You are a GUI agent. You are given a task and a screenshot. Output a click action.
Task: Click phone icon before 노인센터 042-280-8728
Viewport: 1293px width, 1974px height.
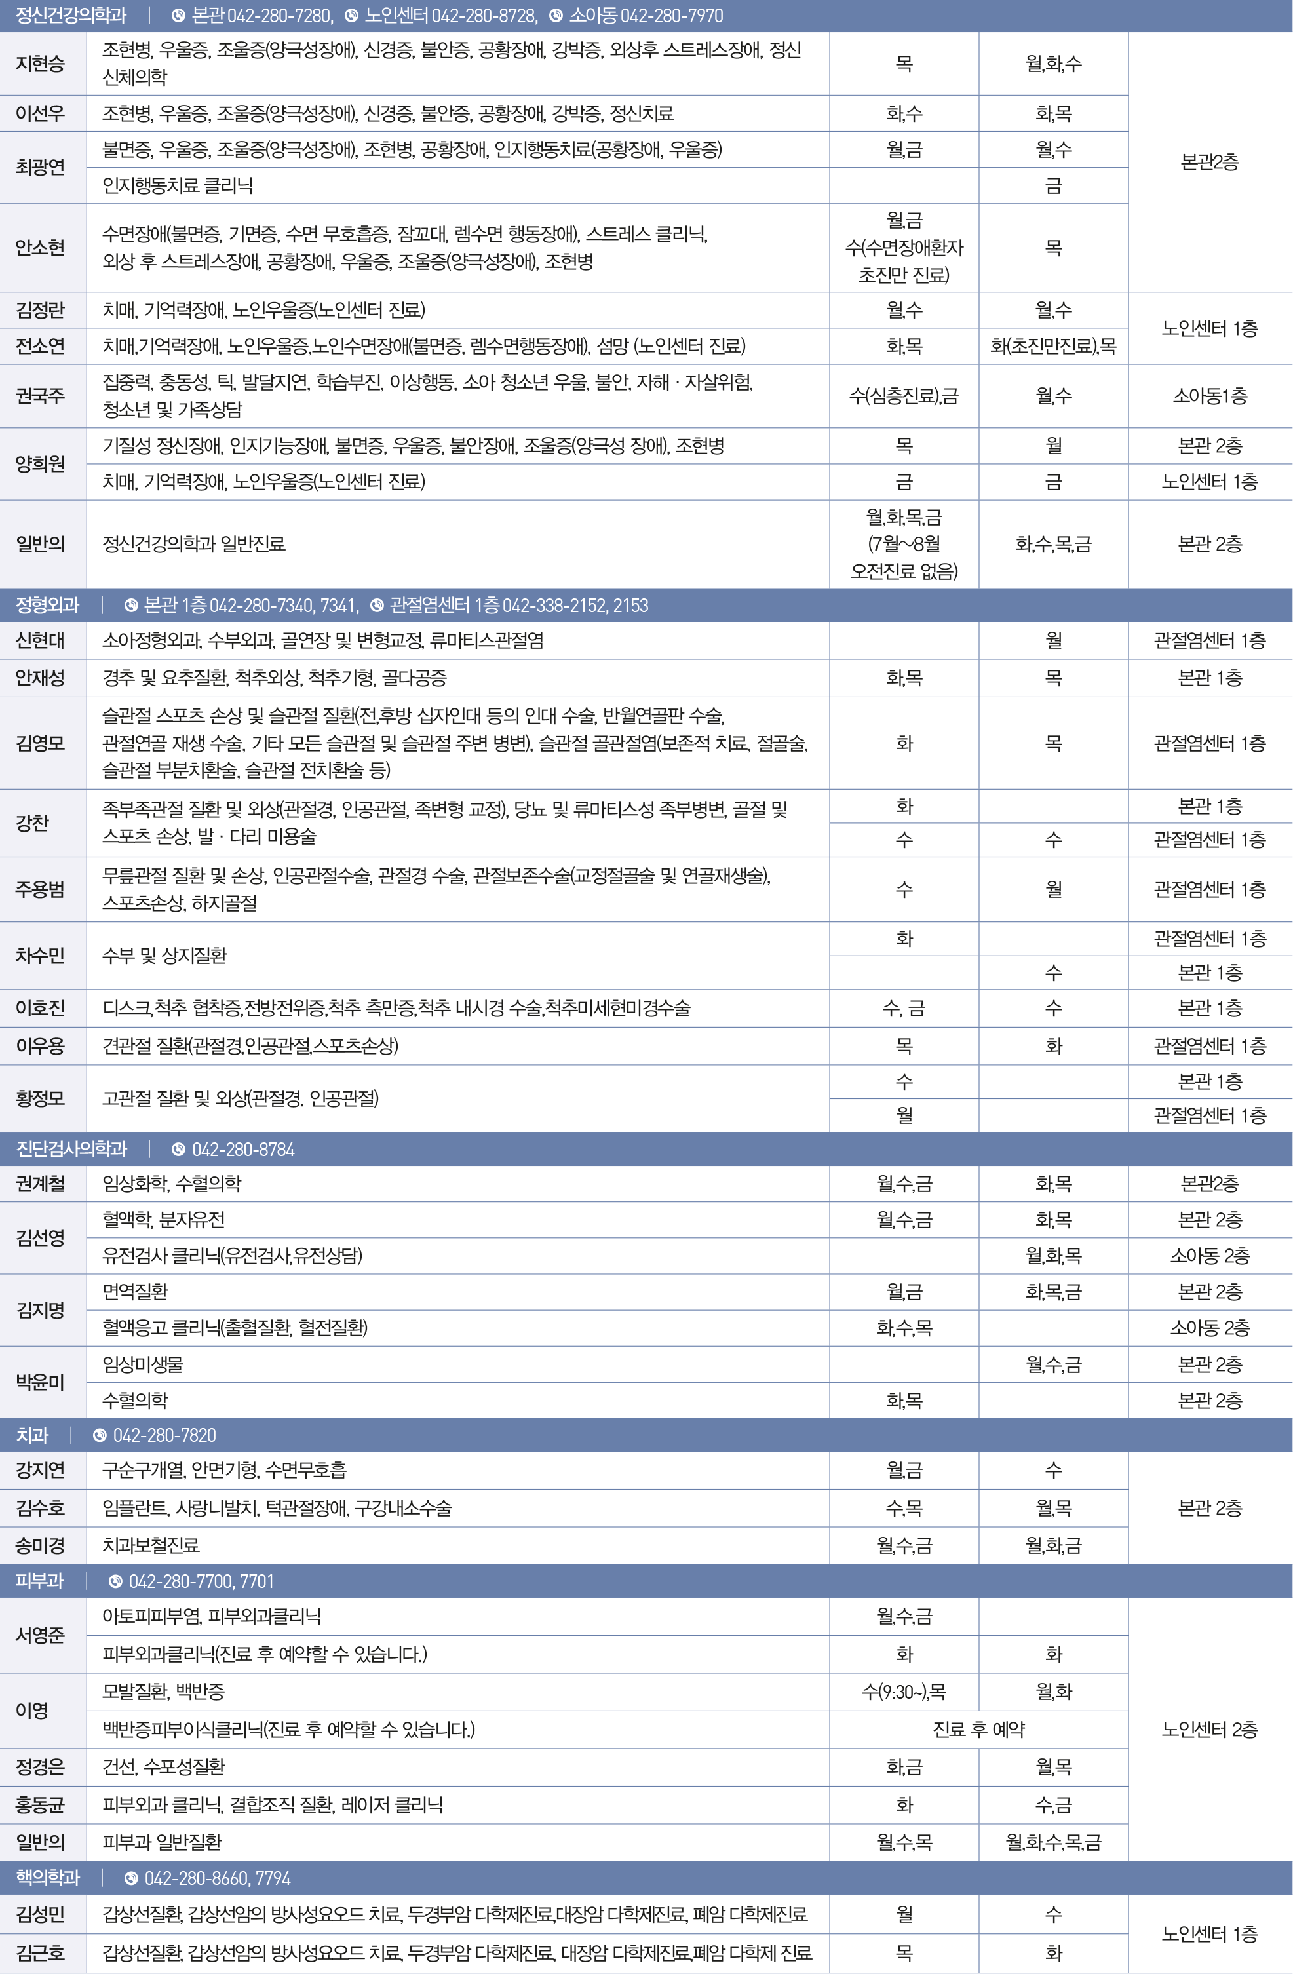(351, 16)
